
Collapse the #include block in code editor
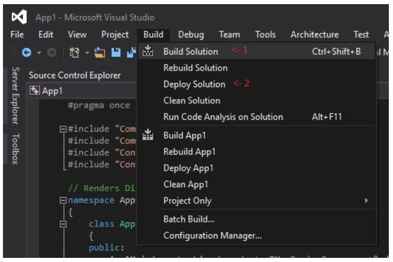pos(63,129)
